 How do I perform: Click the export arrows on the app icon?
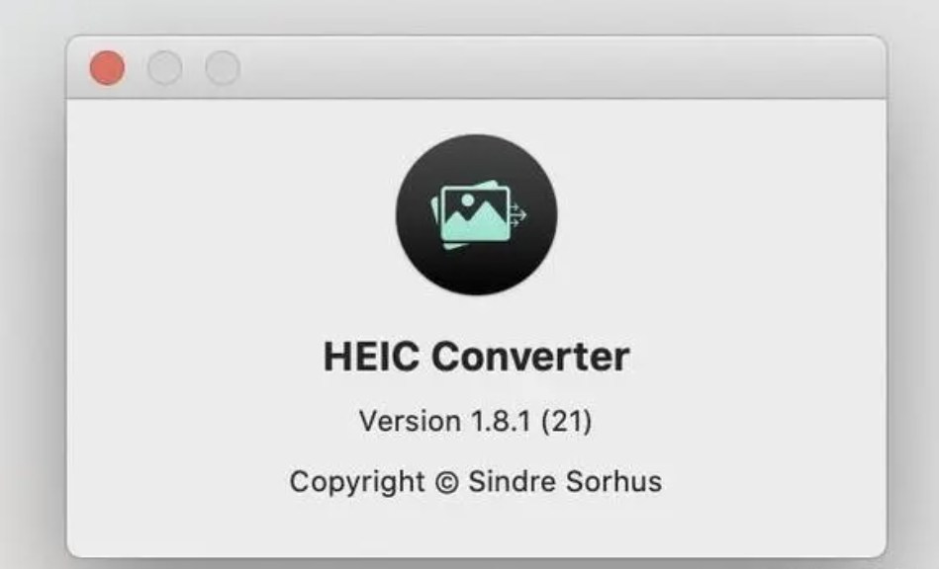click(x=518, y=214)
